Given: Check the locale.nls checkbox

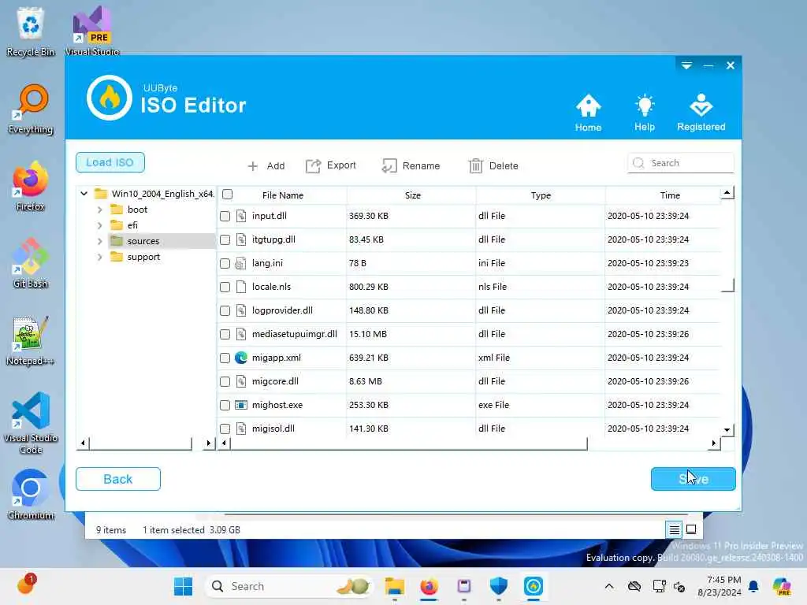Looking at the screenshot, I should [225, 288].
